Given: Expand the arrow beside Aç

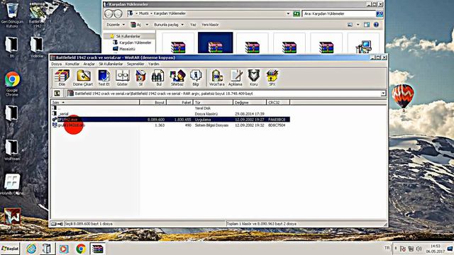Looking at the screenshot, I should pos(147,25).
